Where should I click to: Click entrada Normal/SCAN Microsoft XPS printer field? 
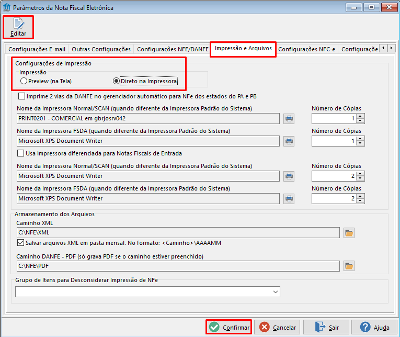(148, 176)
